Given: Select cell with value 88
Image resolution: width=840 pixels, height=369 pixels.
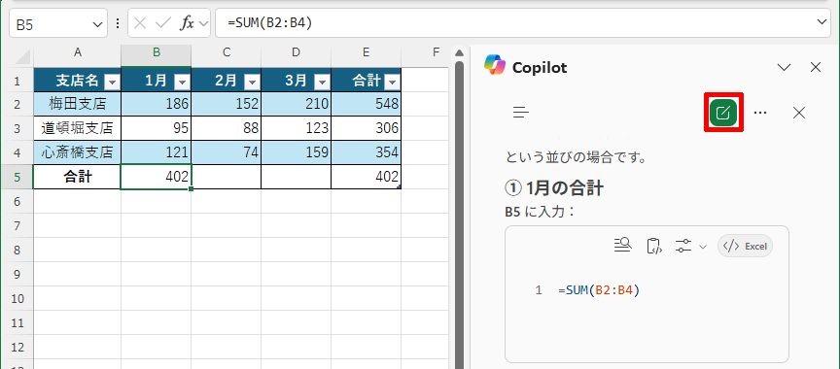Looking at the screenshot, I should [x=227, y=128].
